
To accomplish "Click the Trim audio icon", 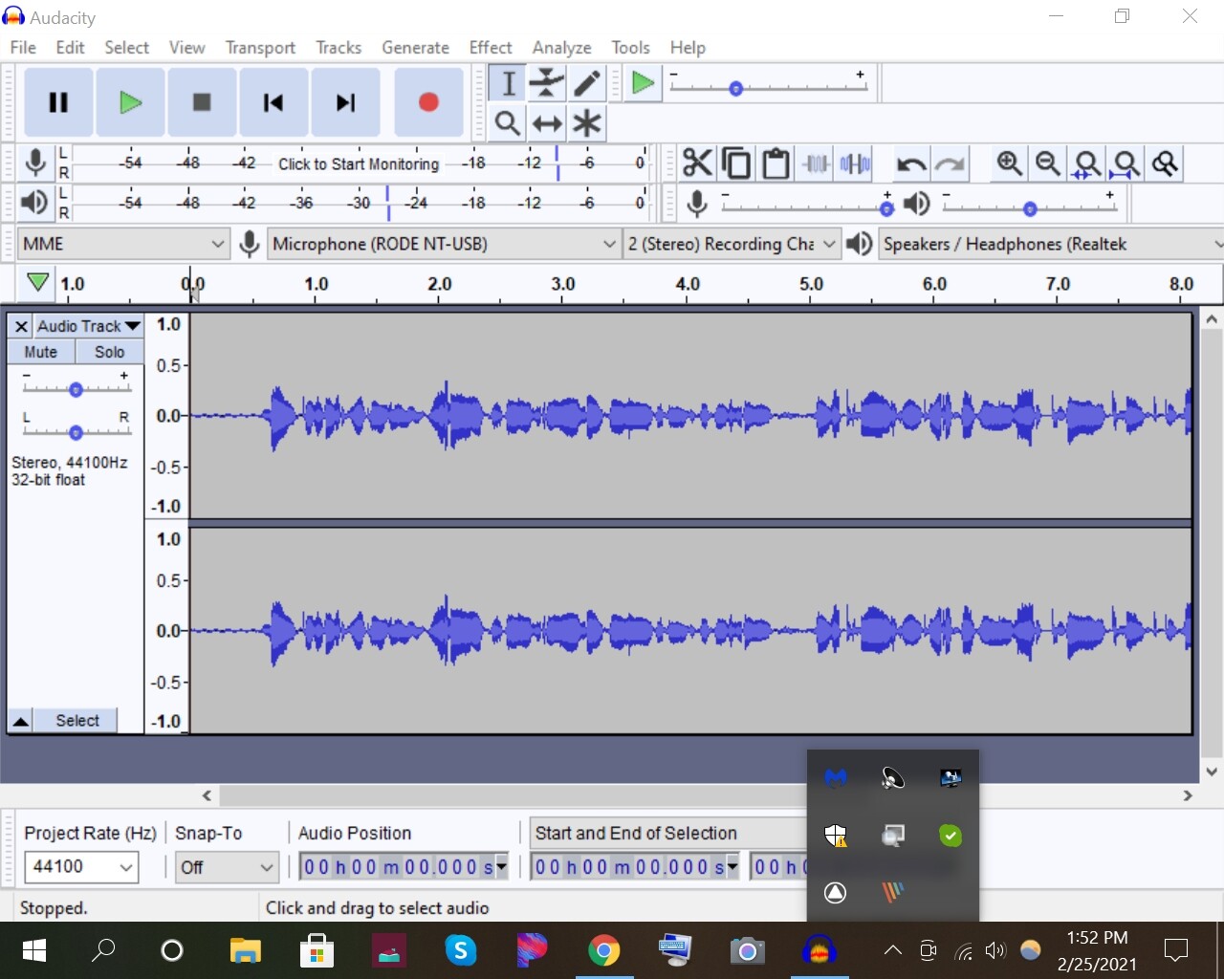I will (x=816, y=163).
